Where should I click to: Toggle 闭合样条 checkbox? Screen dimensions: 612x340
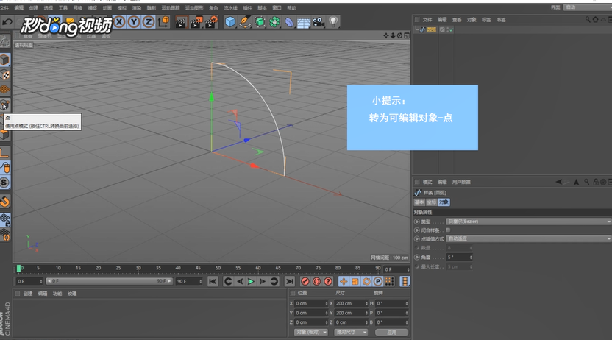[448, 230]
